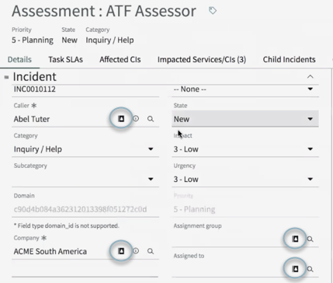
Task: Open lookup search for Assigned to
Action: (x=310, y=269)
